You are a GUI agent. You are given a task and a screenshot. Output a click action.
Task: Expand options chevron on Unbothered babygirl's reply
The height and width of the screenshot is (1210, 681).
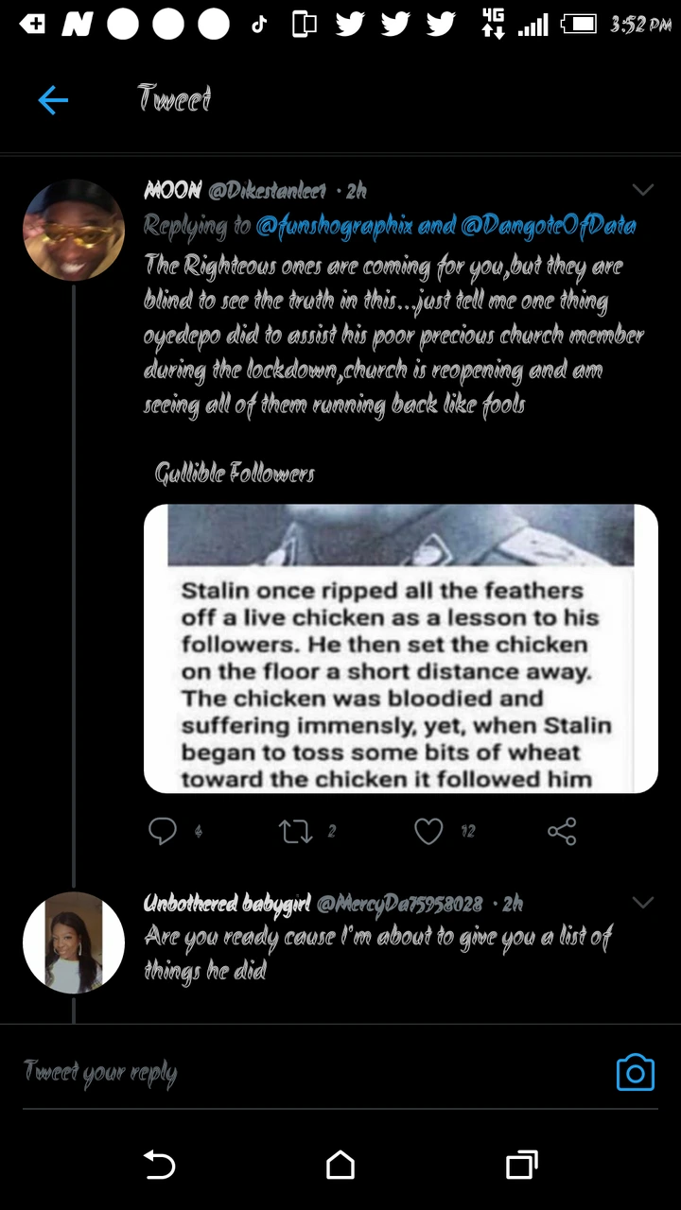(x=642, y=903)
